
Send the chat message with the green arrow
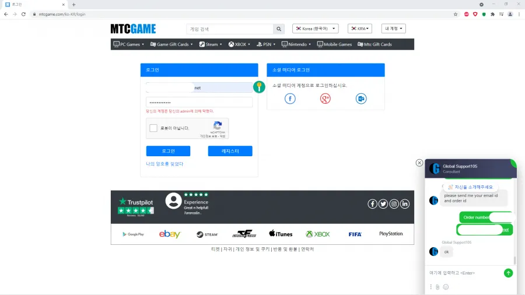pos(508,273)
